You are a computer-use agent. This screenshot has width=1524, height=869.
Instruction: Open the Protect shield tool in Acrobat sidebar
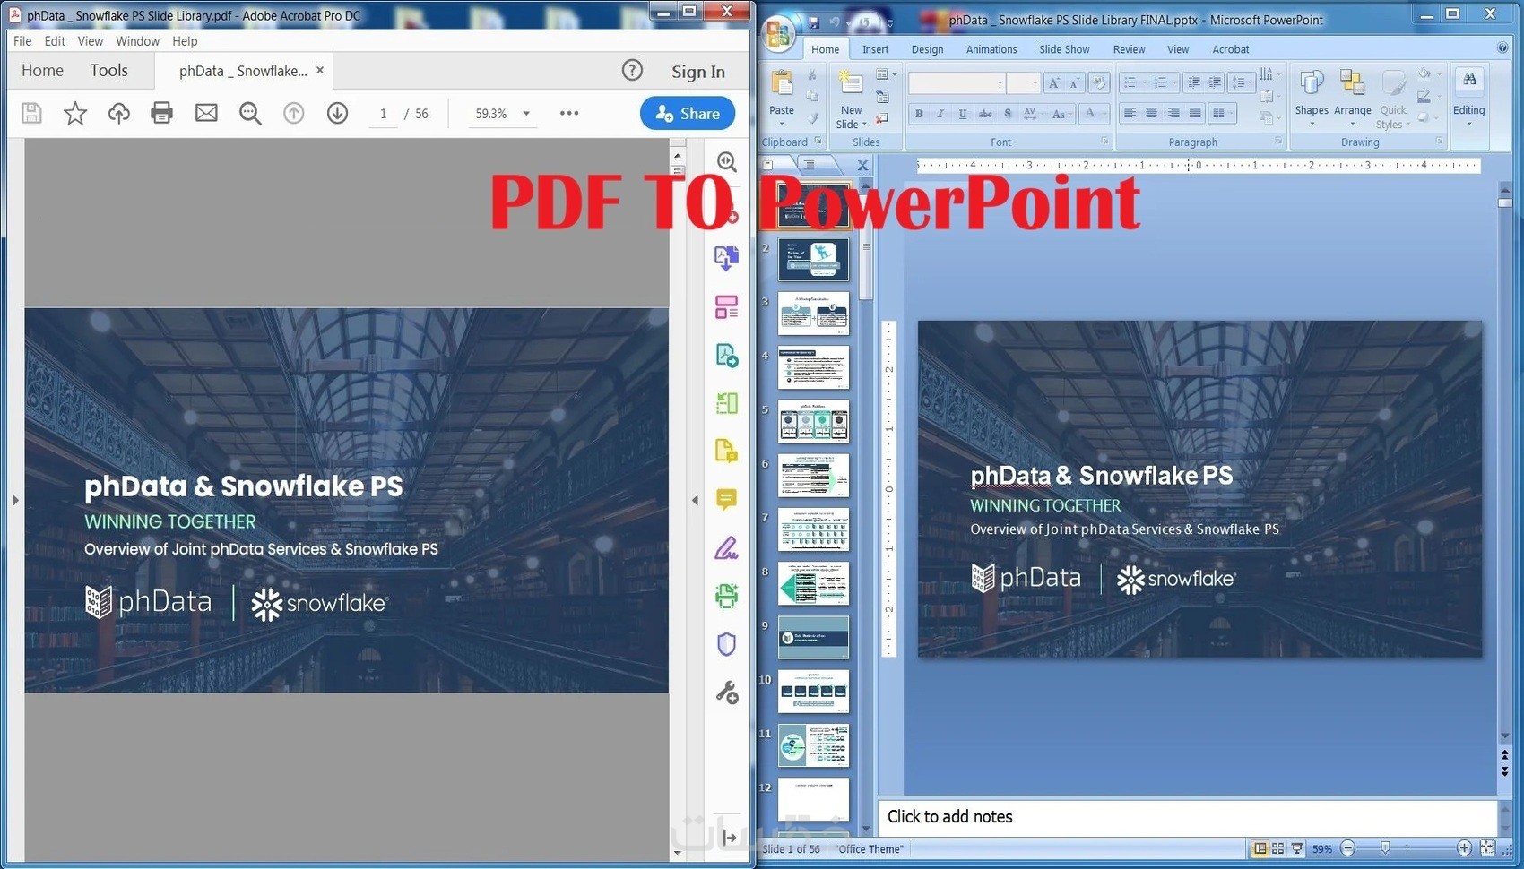[726, 644]
